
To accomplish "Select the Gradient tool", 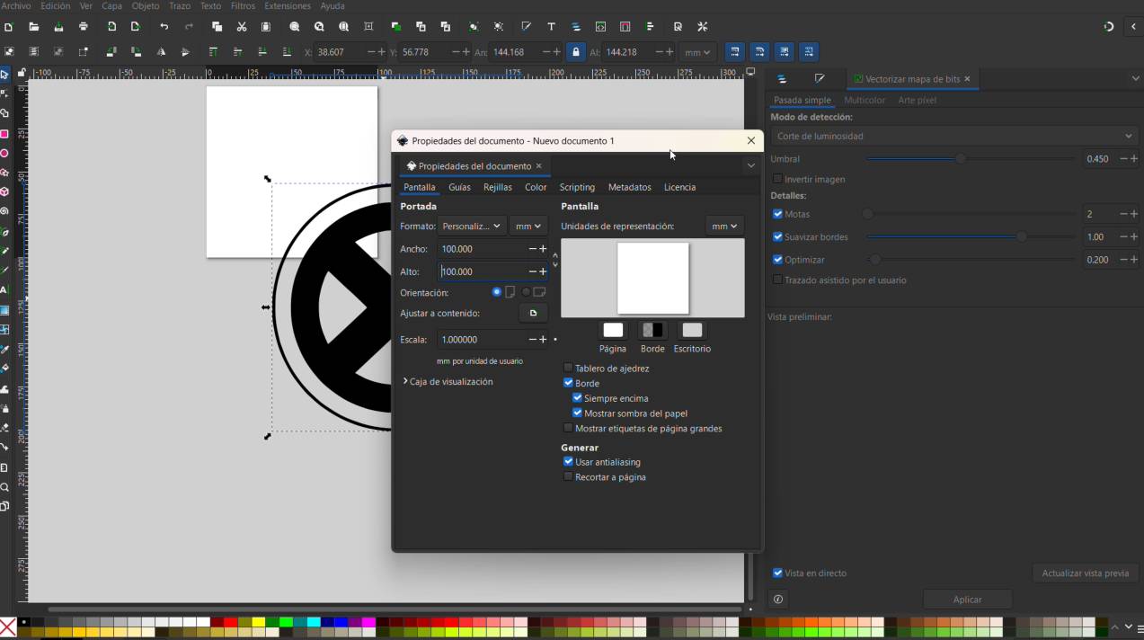I will 4,310.
